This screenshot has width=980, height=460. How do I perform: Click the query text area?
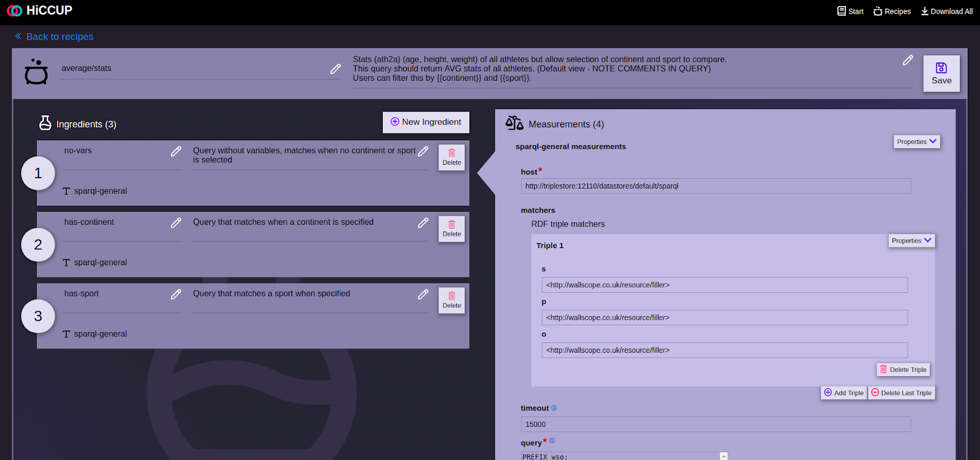coord(620,456)
